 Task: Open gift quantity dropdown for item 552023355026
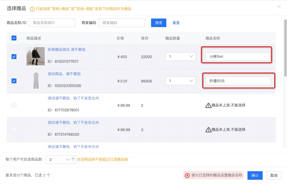point(181,81)
